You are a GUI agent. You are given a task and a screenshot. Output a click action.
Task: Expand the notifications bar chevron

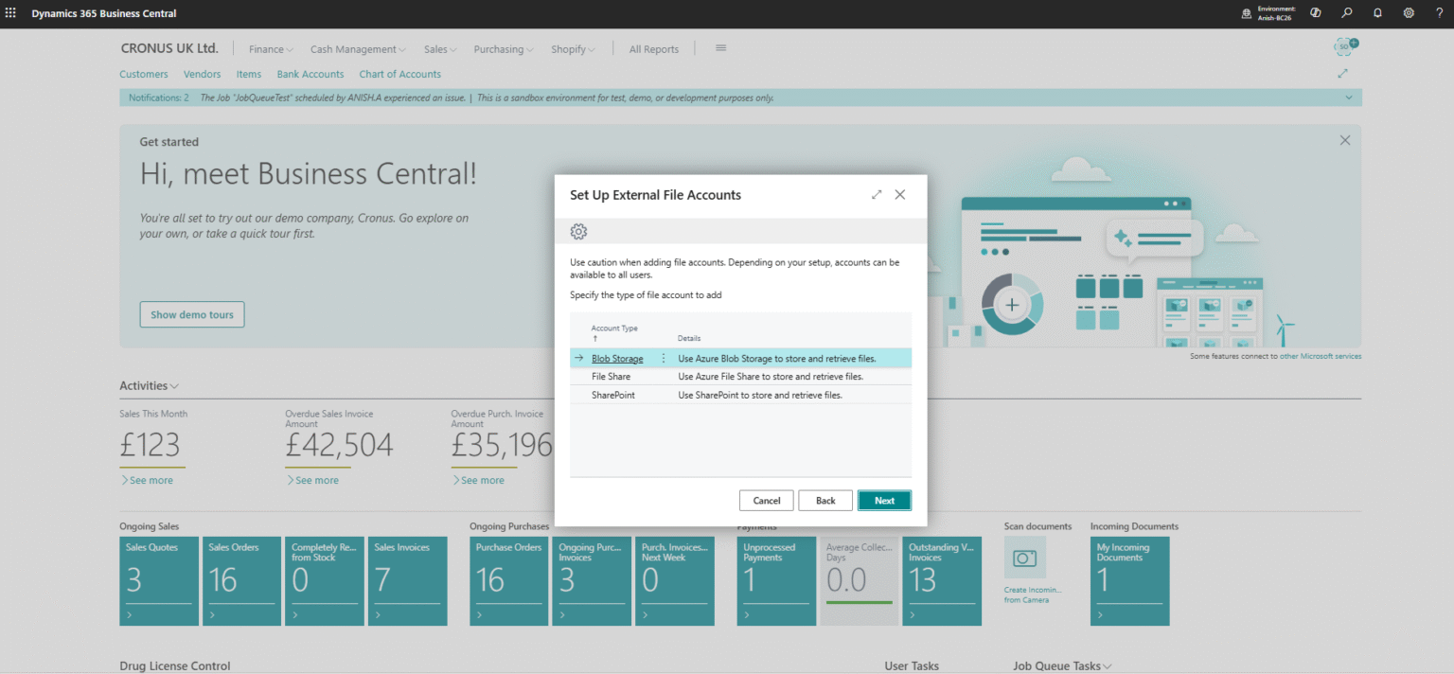[1349, 98]
